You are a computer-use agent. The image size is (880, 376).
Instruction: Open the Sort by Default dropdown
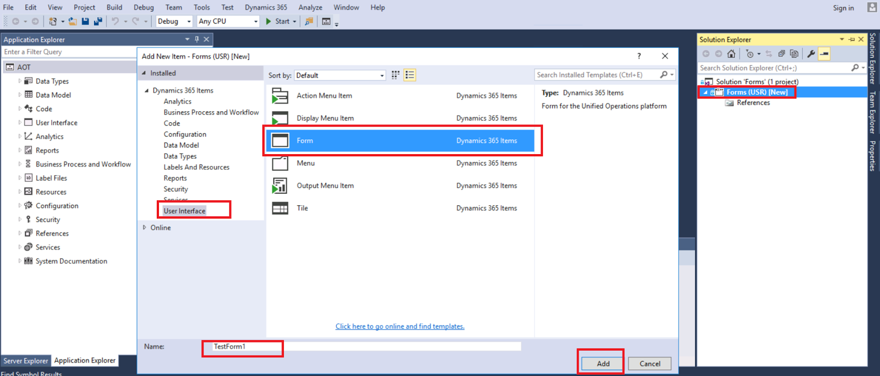tap(340, 75)
